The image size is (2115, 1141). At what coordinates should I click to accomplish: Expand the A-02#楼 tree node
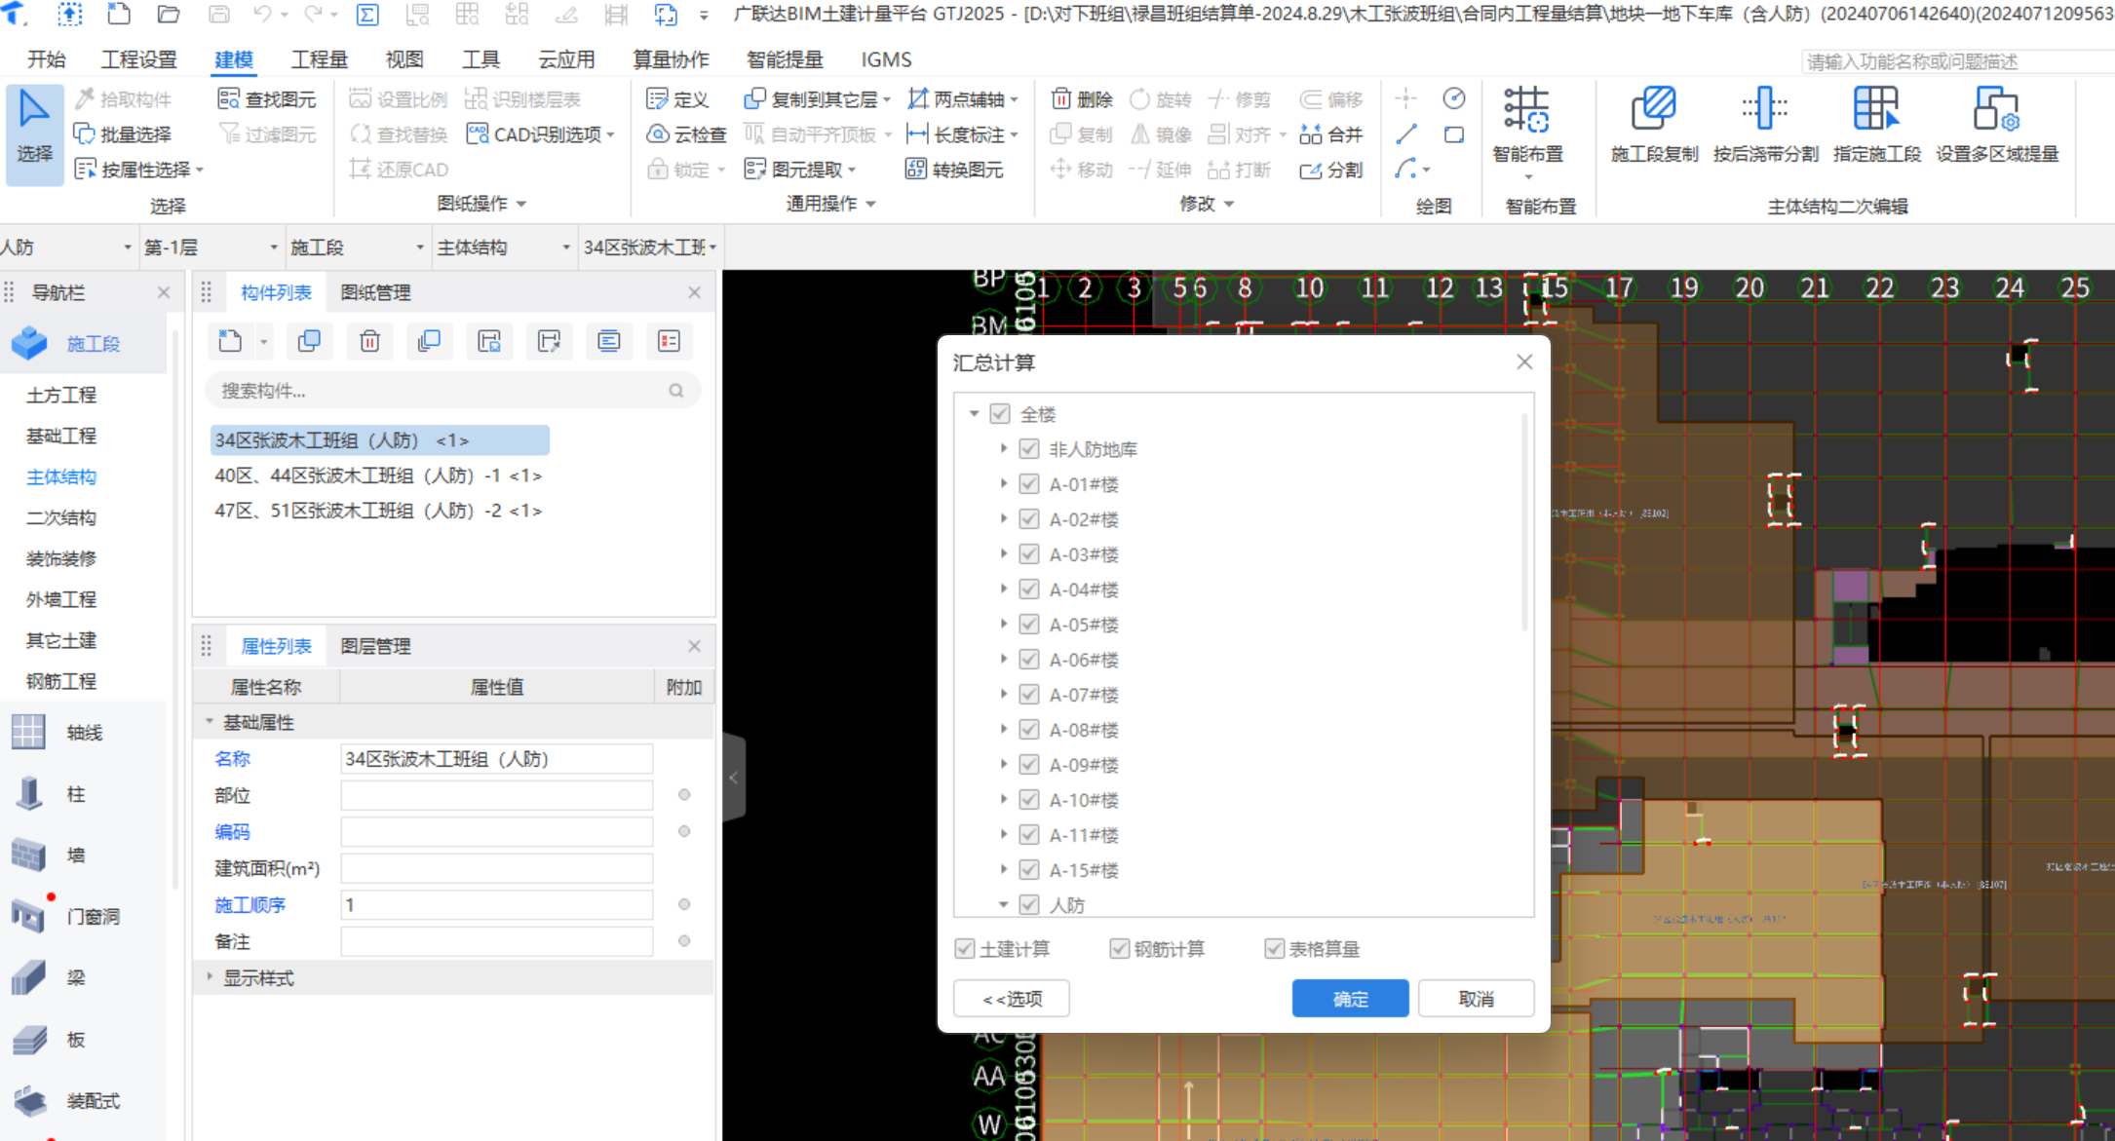coord(1003,519)
